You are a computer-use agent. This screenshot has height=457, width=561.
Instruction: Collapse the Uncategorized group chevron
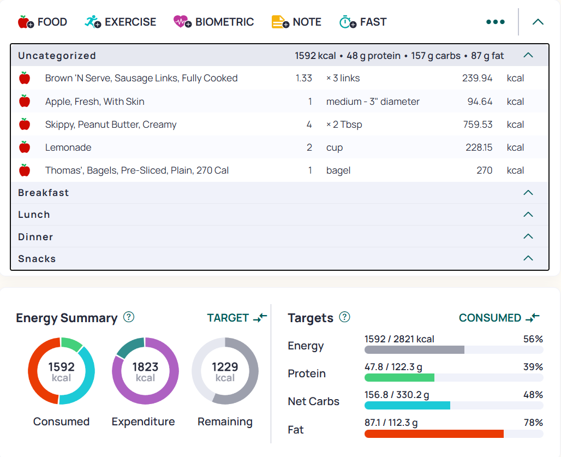(x=528, y=55)
